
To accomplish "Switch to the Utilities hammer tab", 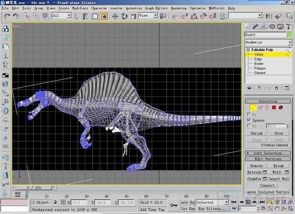I will pyautogui.click(x=289, y=26).
